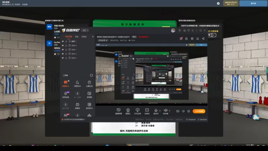Open stream settings gear in bottom toolbar
268x151 pixels.
189,111
